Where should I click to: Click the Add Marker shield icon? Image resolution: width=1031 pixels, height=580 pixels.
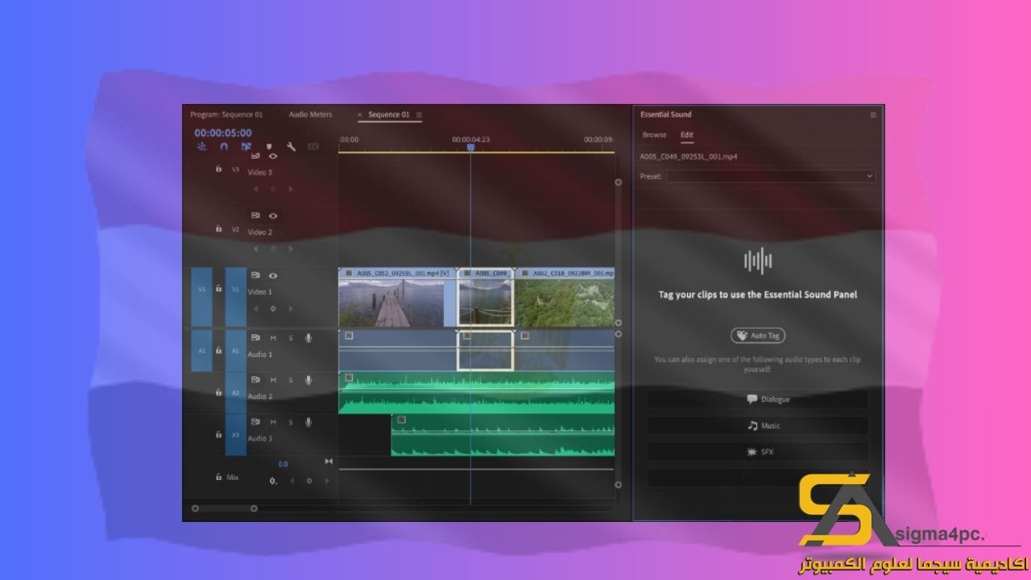269,147
